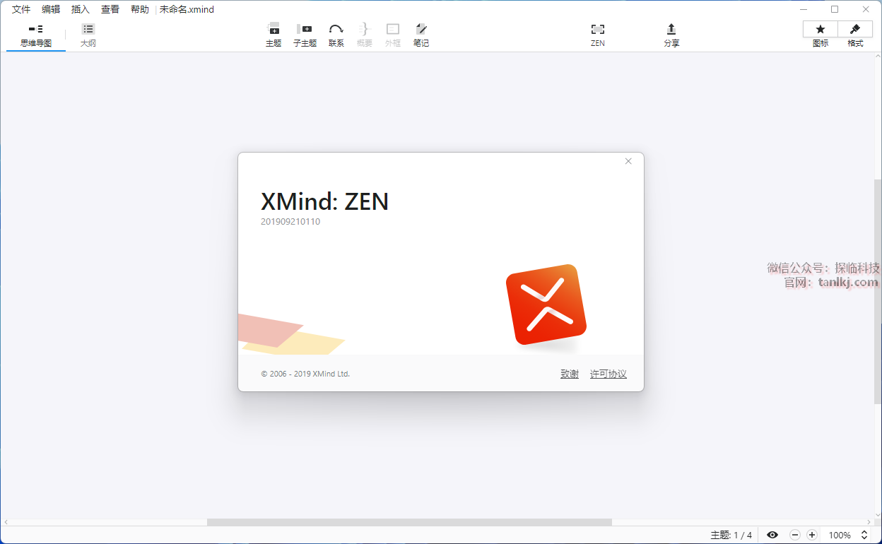
Task: Click the 主题: 1 / 4 topic count
Action: [x=731, y=535]
